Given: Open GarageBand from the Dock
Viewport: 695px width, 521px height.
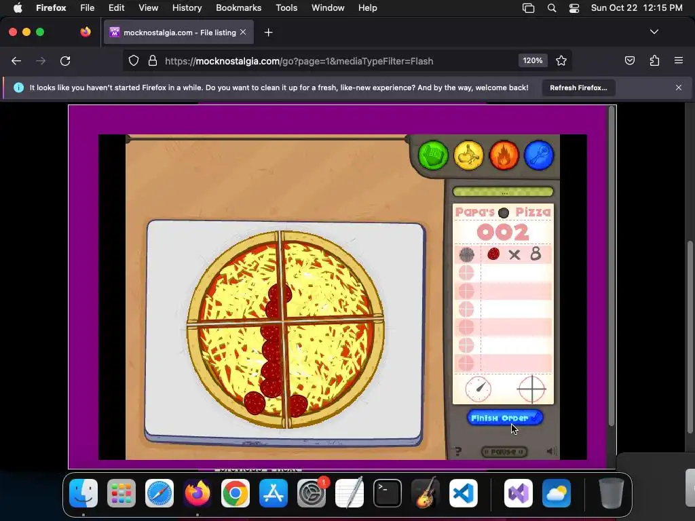Looking at the screenshot, I should point(426,493).
